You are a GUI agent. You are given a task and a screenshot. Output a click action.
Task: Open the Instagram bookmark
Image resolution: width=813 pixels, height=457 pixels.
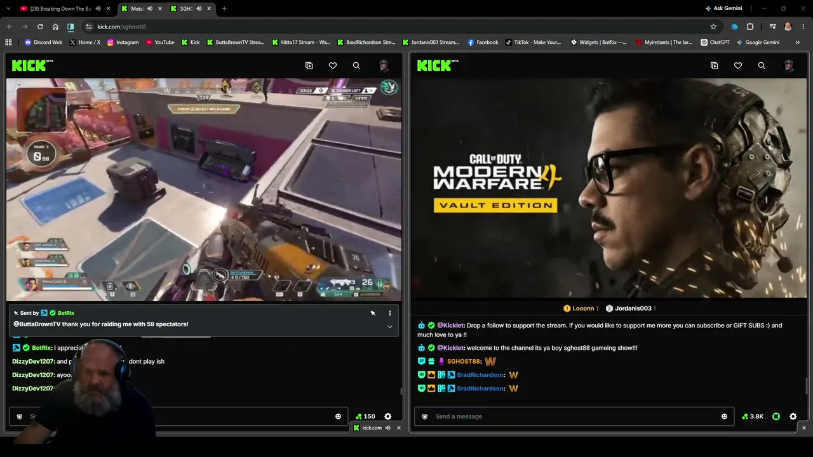[x=123, y=43]
